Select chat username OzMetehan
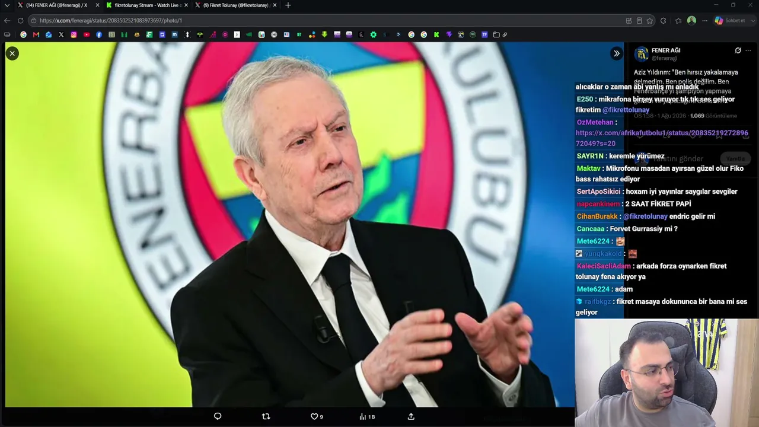 click(x=595, y=122)
